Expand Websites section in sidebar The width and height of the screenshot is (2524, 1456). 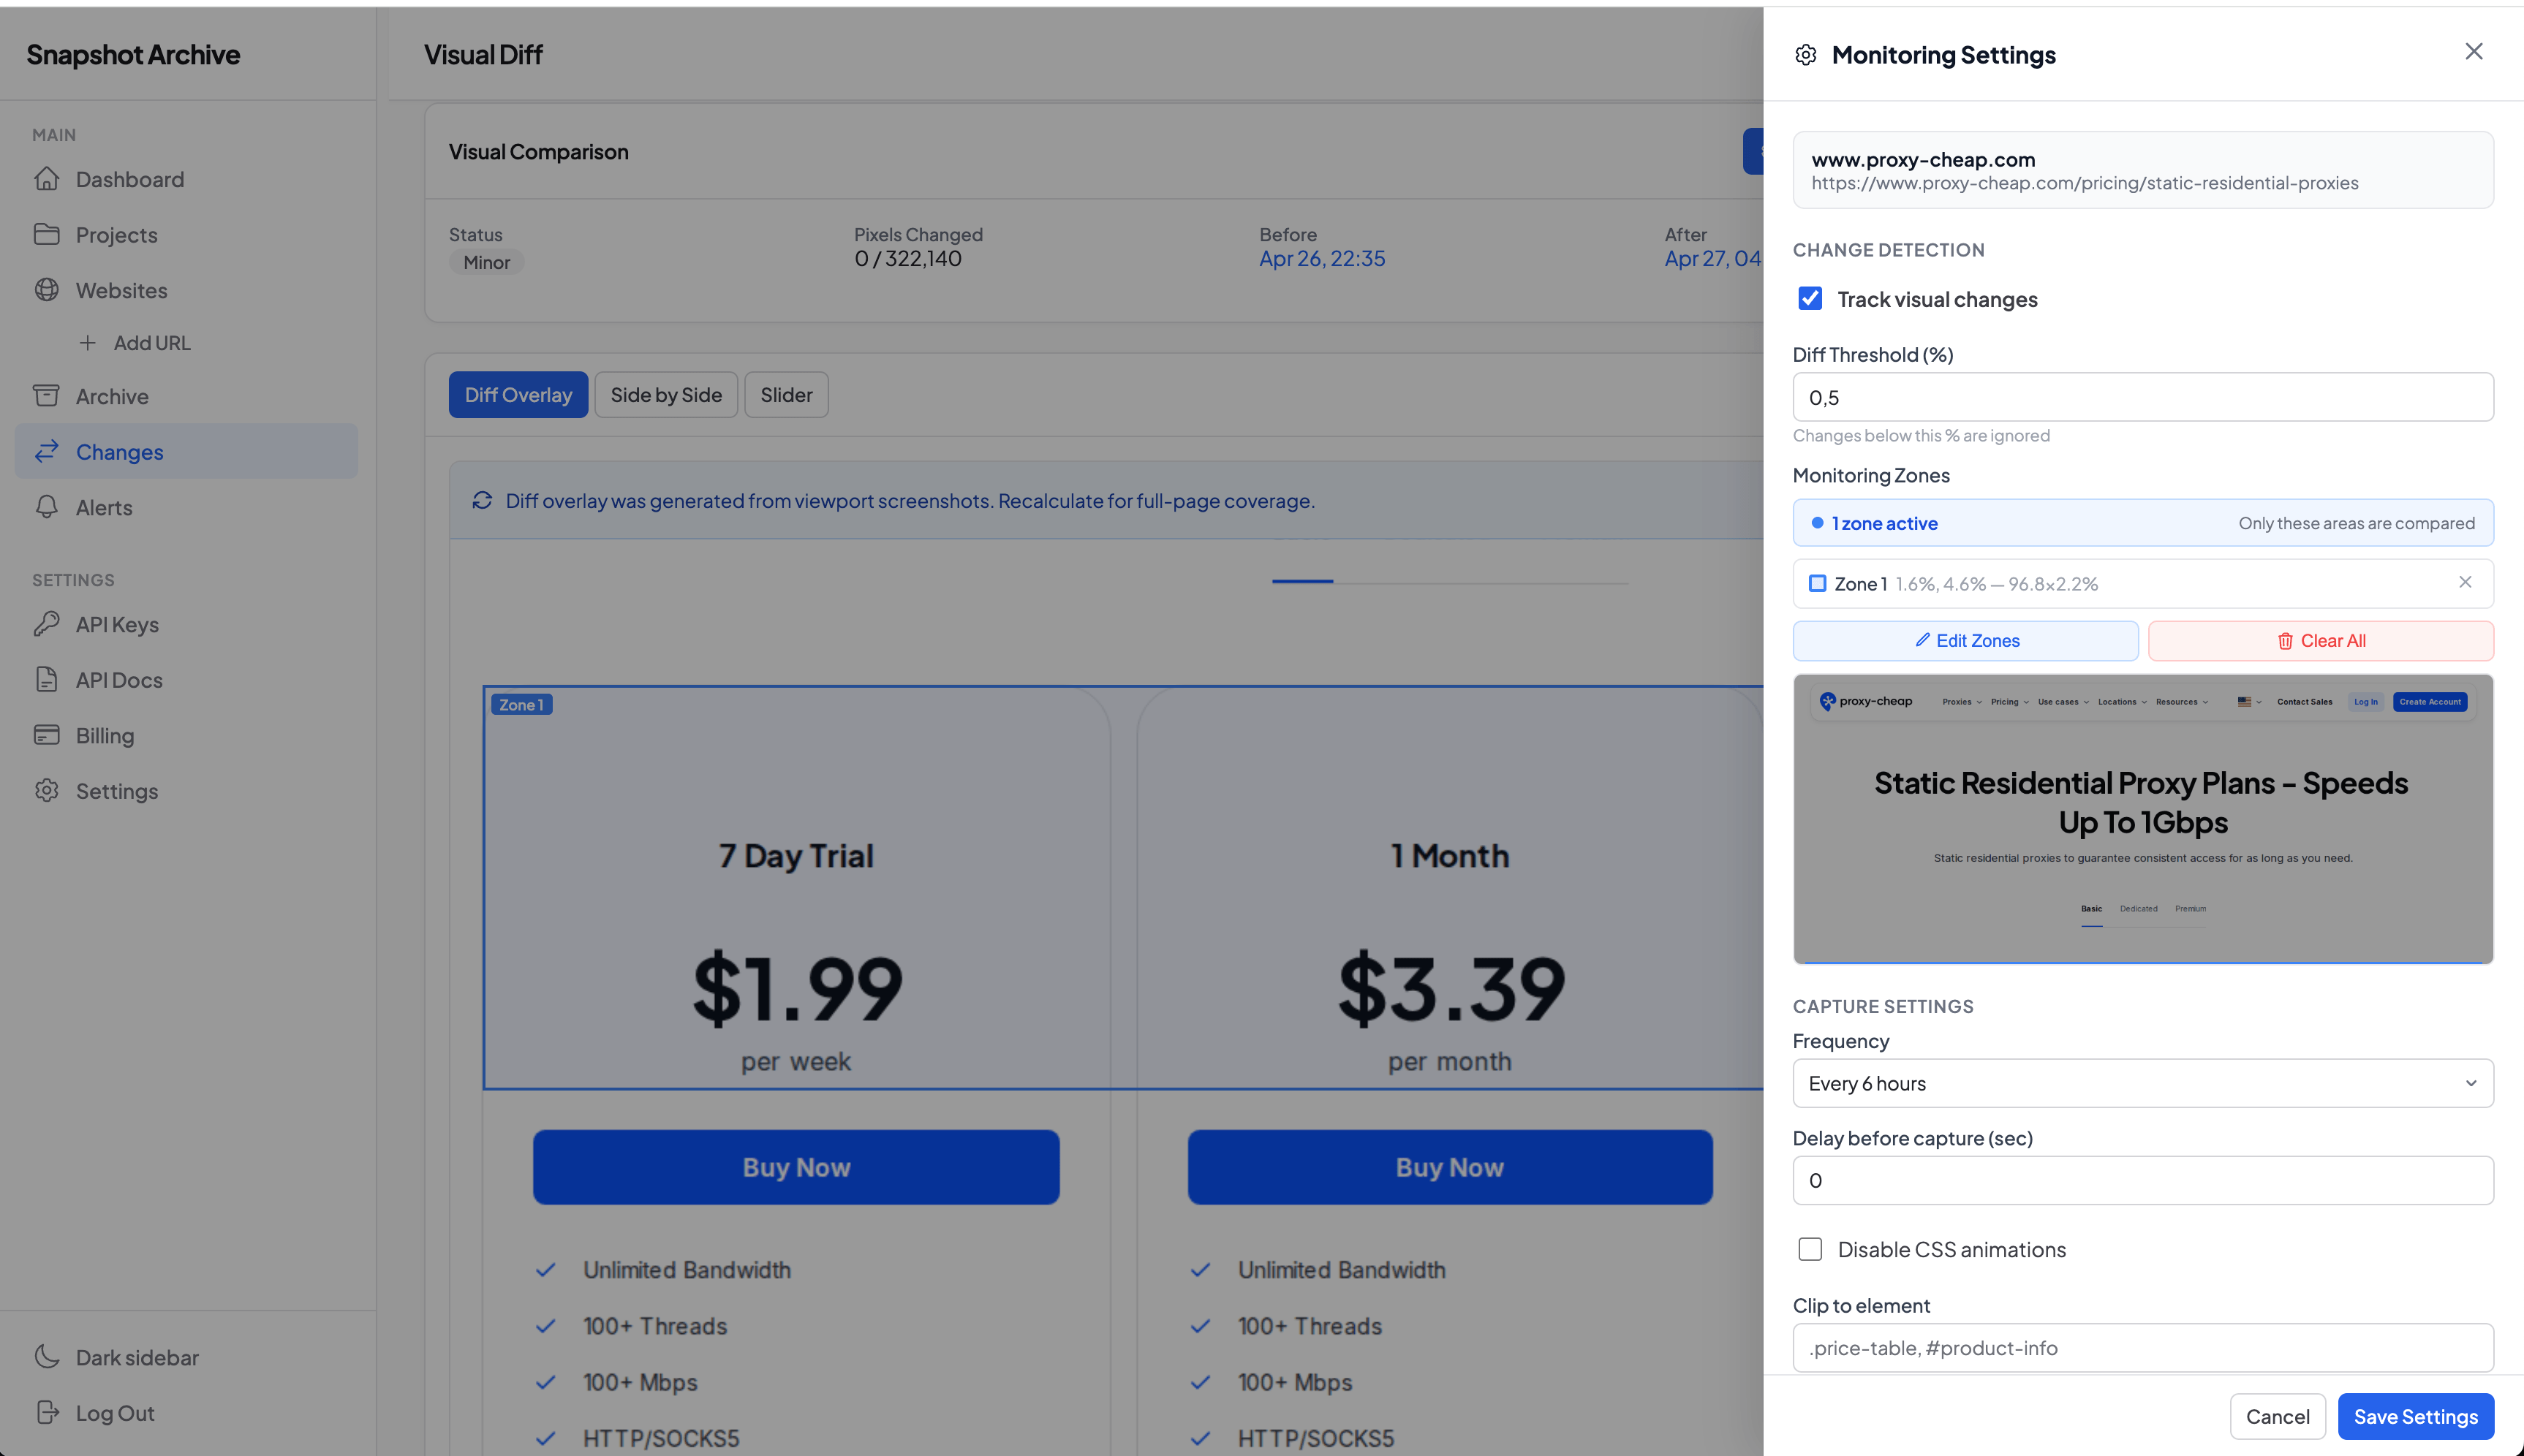[121, 290]
